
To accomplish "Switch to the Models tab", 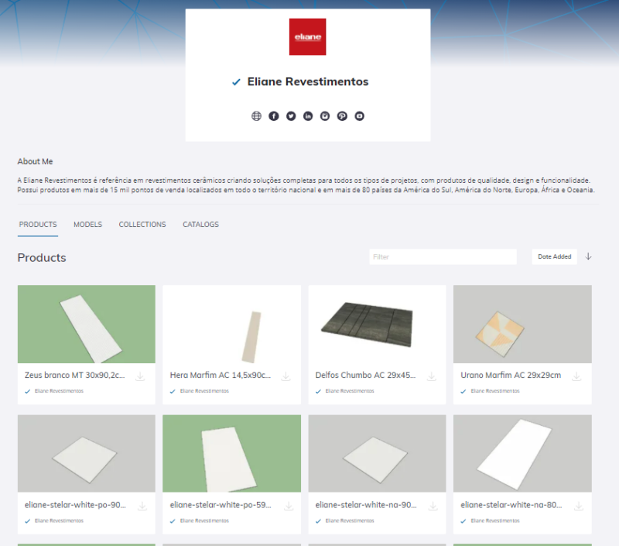I will point(87,225).
